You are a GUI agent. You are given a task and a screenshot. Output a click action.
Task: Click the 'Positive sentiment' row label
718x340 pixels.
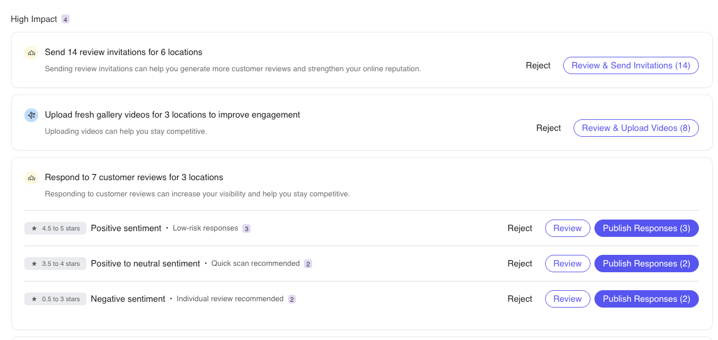coord(126,228)
